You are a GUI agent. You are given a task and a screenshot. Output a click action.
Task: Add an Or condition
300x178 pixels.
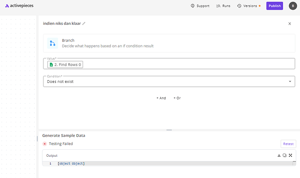click(x=177, y=98)
